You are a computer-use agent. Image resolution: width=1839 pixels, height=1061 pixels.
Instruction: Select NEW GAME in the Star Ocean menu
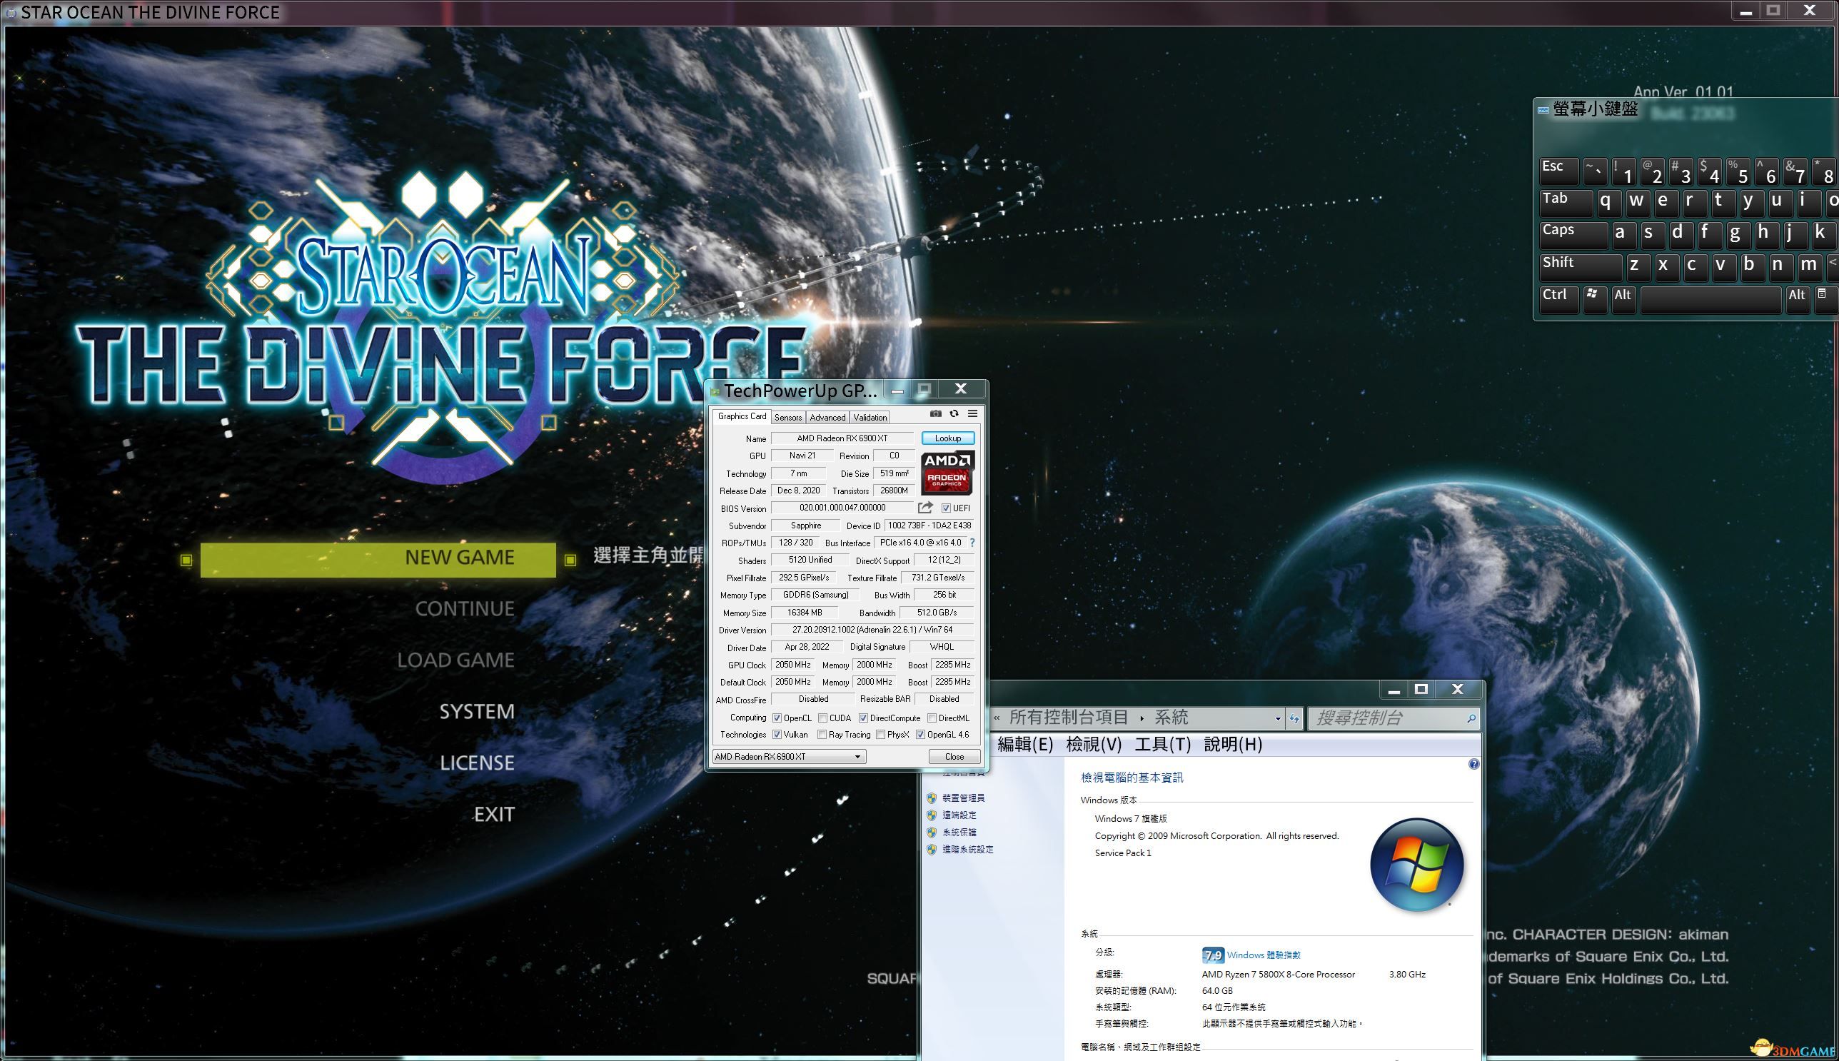(378, 559)
